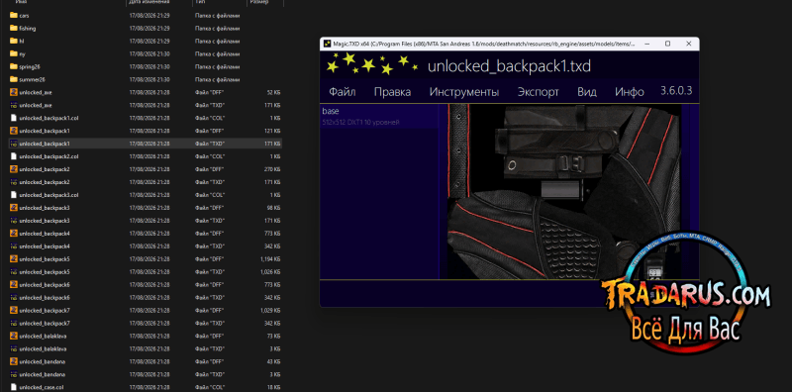Click the unlocked_backpack1.col file icon

coord(14,118)
